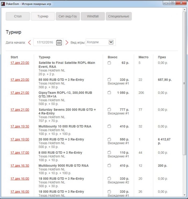
Task: Click the vertical scrollbar thumb
Action: click(x=184, y=83)
